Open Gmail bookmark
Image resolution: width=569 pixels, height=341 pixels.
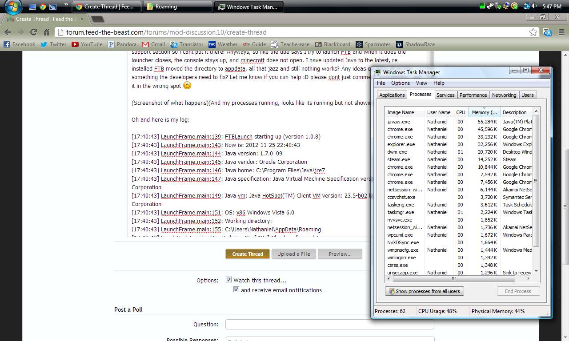coord(153,44)
